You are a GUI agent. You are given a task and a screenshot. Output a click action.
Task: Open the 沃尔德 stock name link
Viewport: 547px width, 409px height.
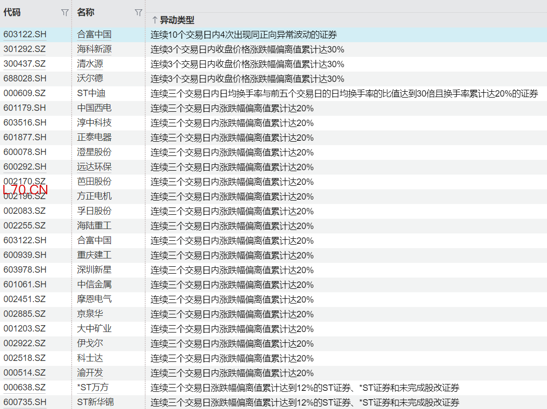(x=90, y=78)
